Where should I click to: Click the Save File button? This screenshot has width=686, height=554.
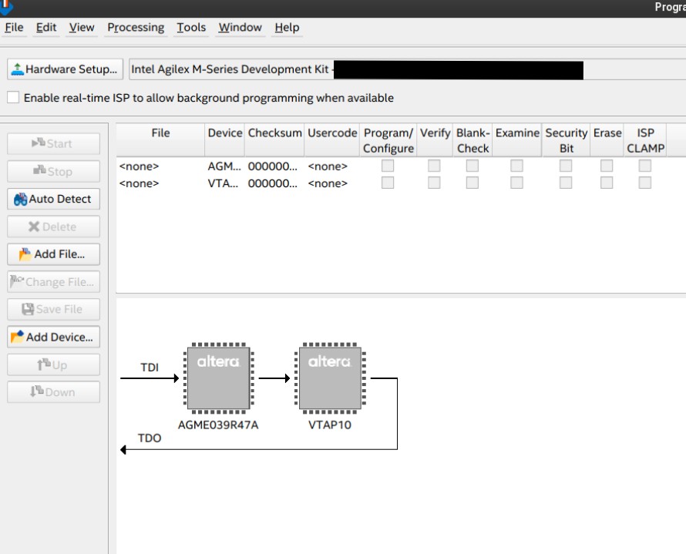(x=53, y=309)
